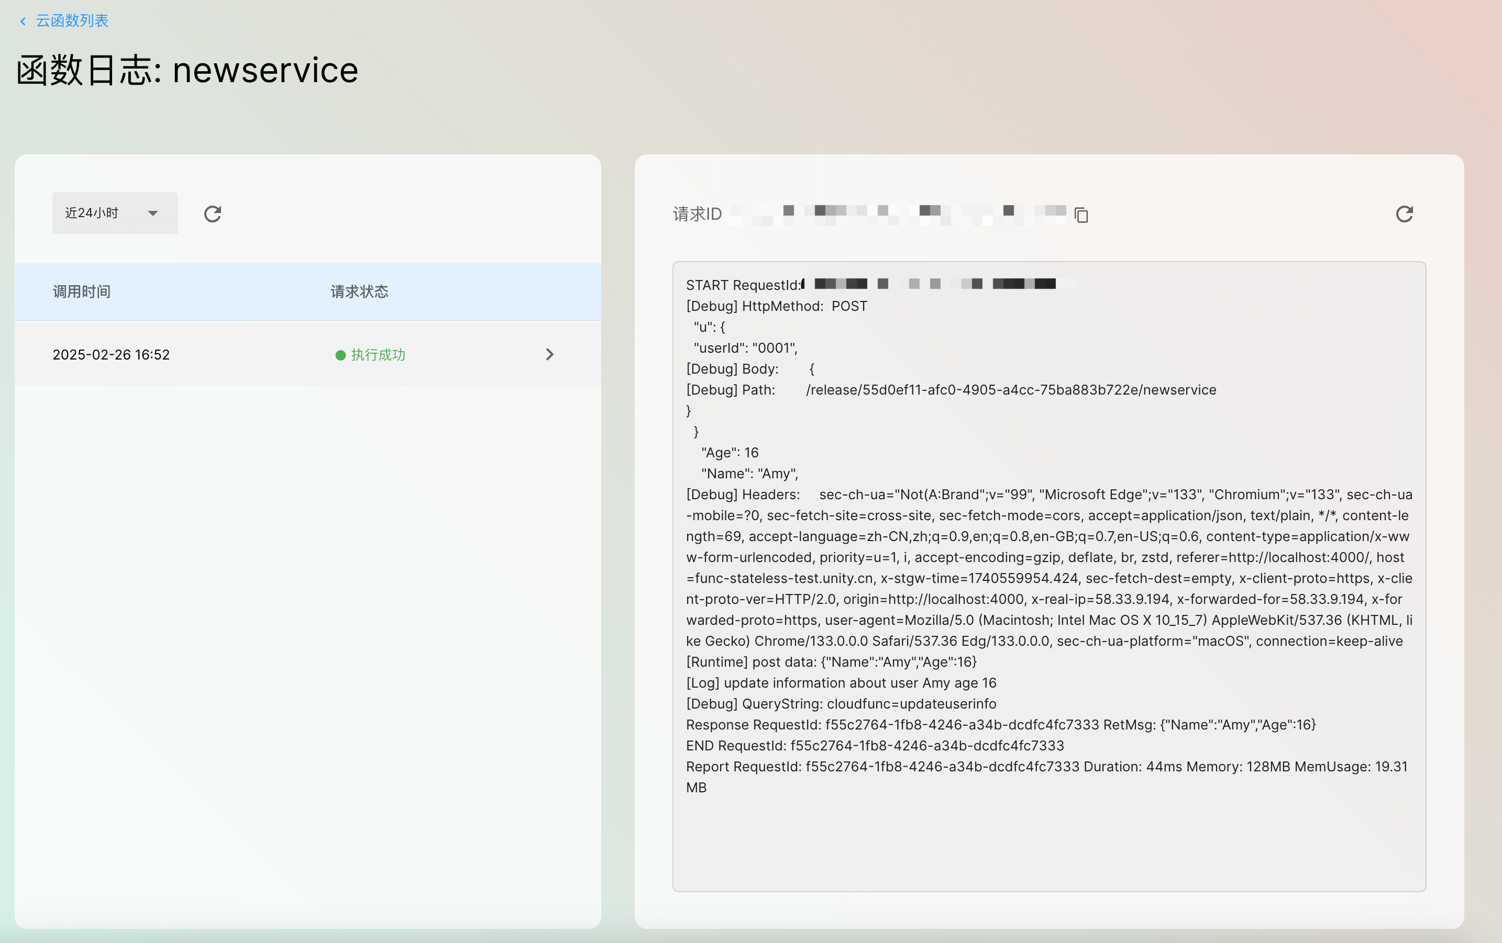Image resolution: width=1502 pixels, height=943 pixels.
Task: Click the back arrow beside 云函数列表
Action: click(23, 21)
